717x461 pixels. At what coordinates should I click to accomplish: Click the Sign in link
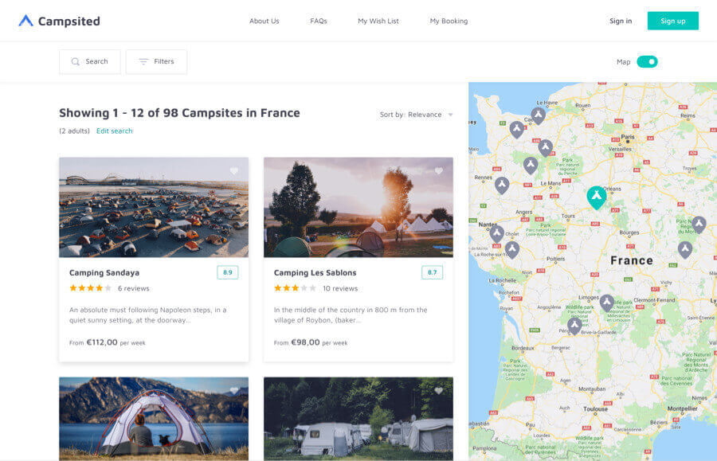coord(620,21)
